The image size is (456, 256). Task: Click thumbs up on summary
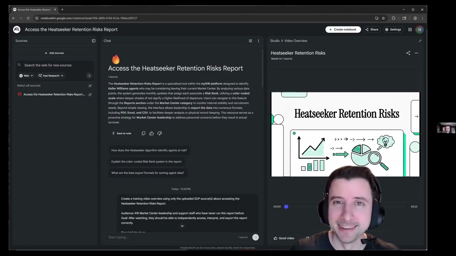click(x=152, y=133)
